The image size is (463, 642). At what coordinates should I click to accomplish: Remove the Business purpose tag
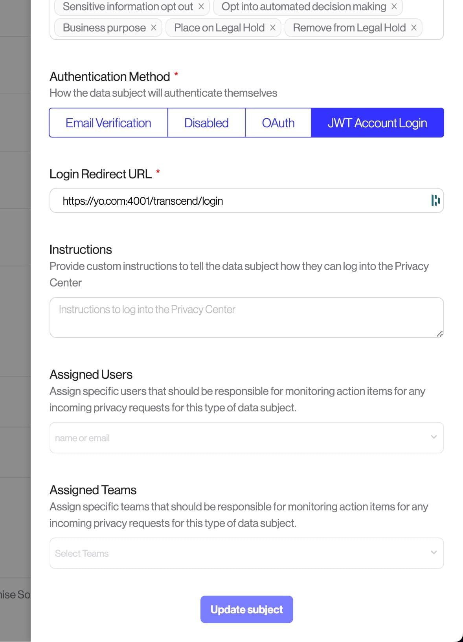point(154,28)
